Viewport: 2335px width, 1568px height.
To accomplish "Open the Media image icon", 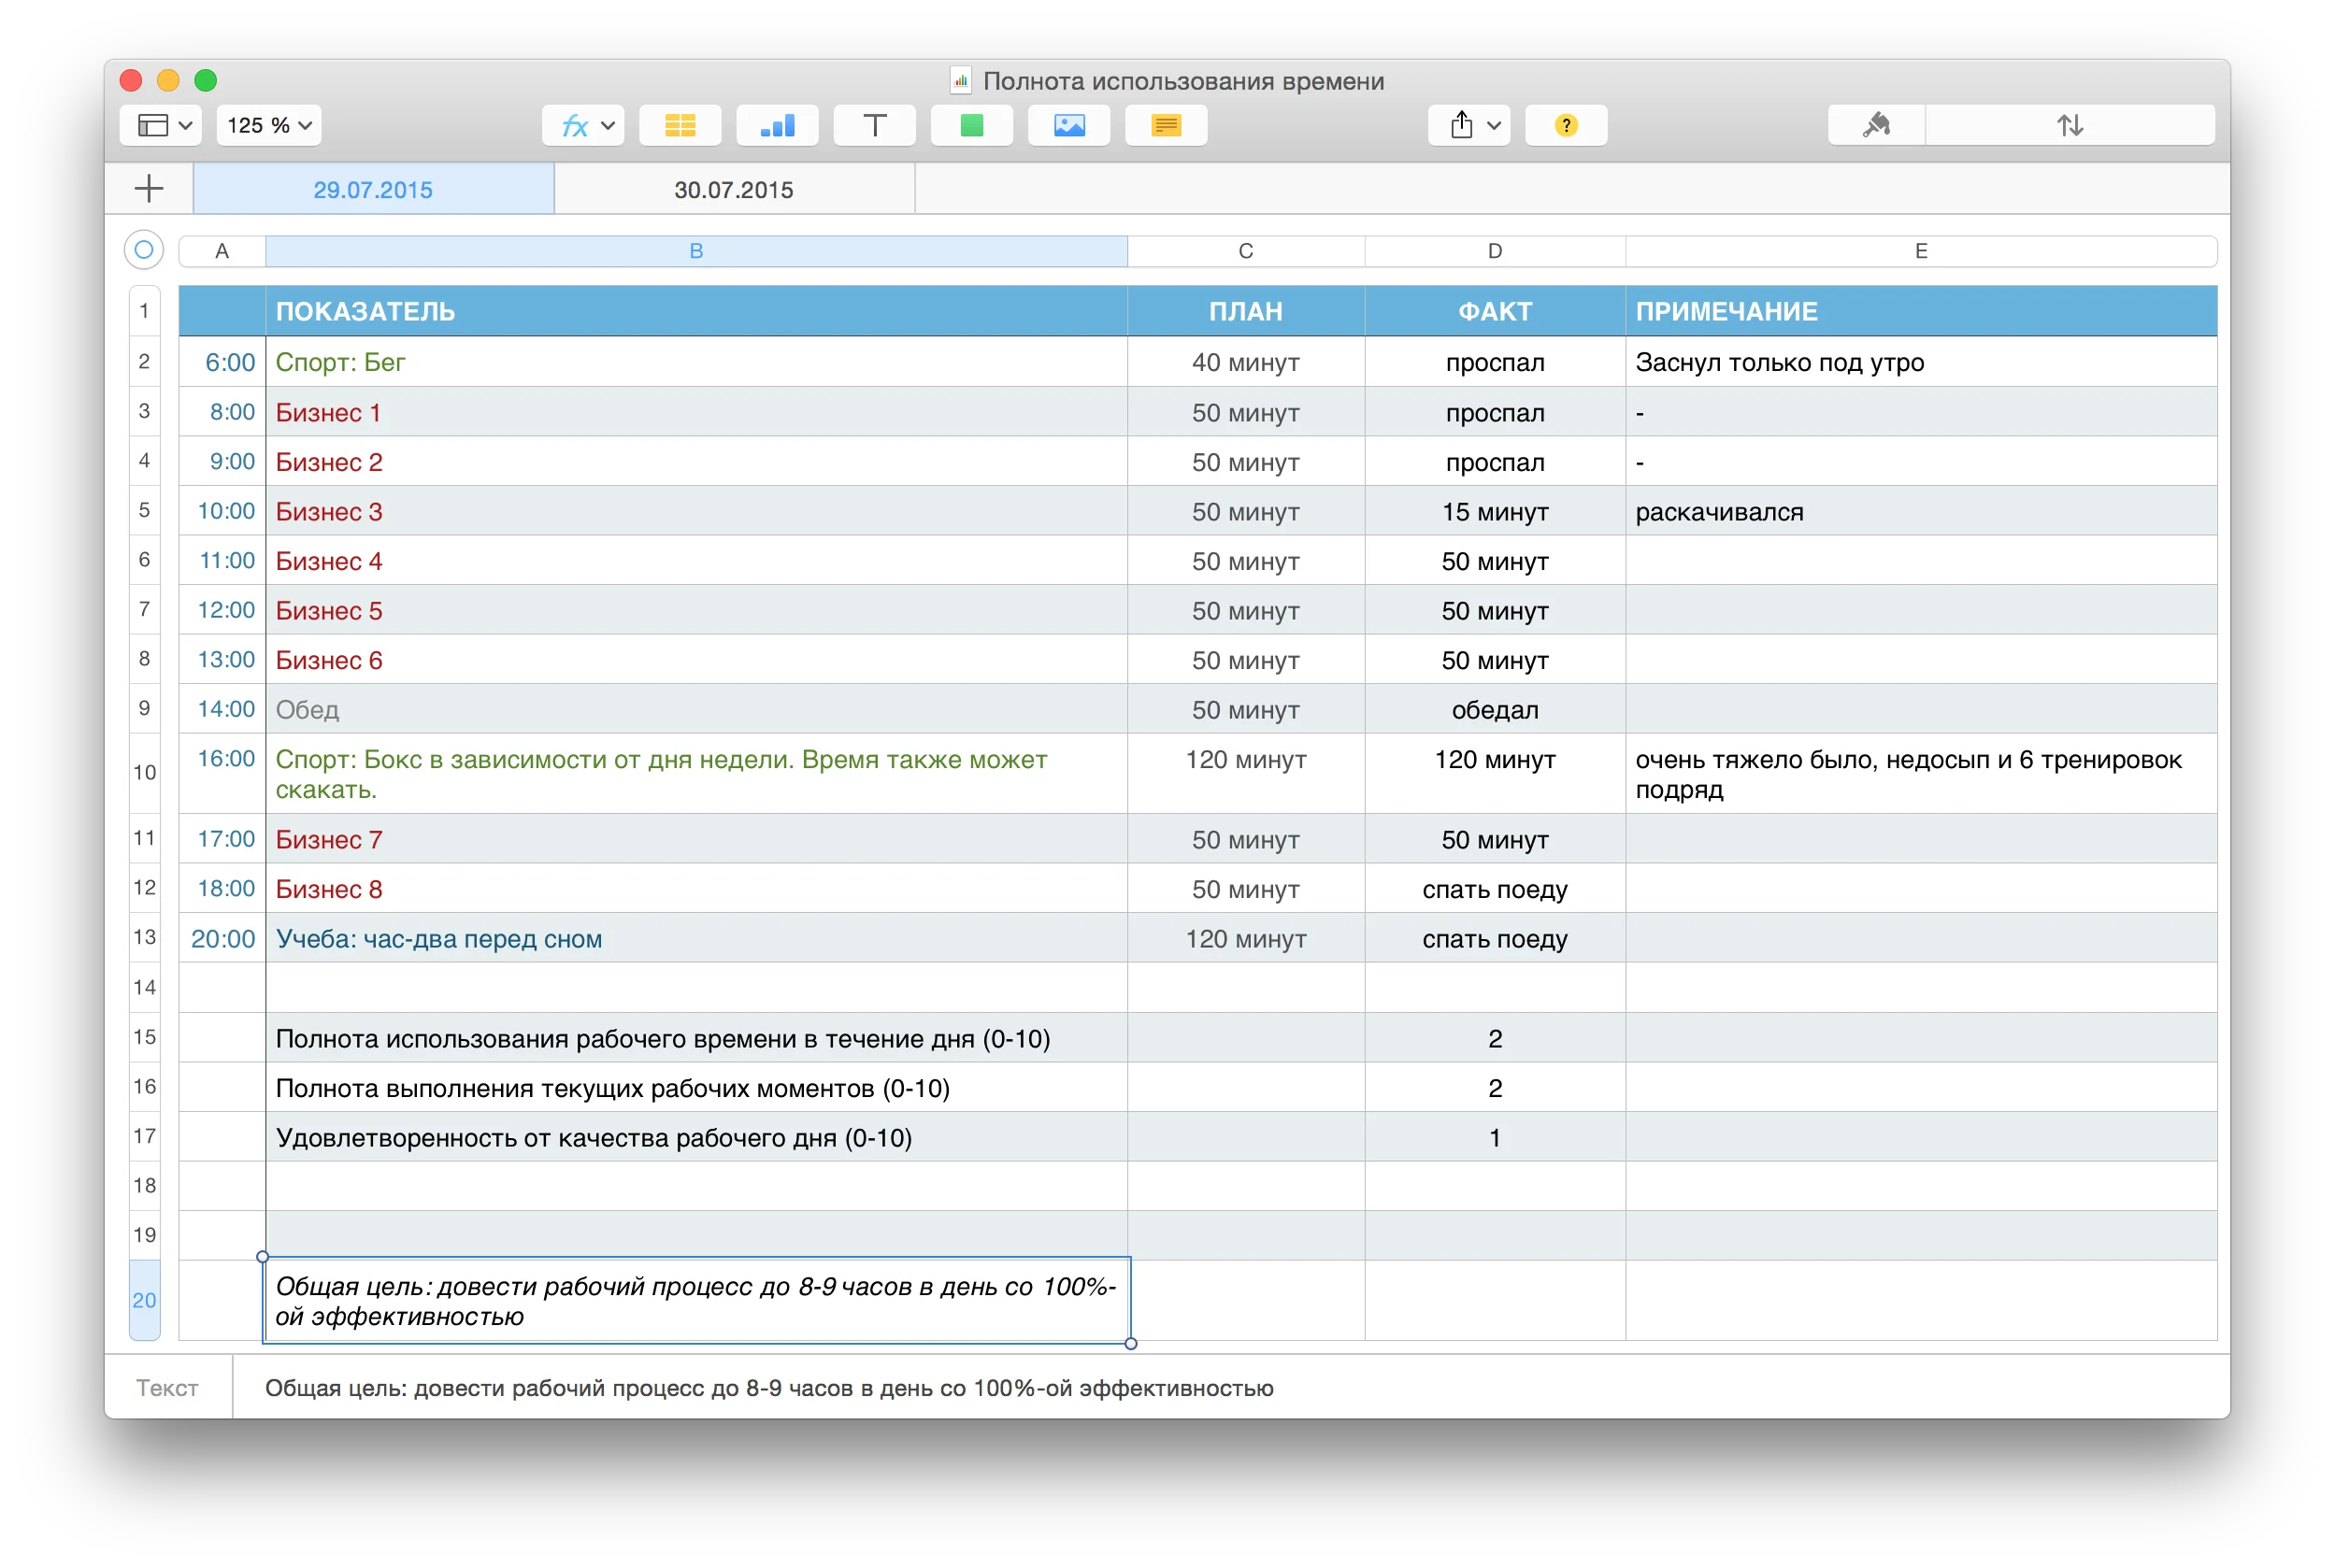I will pos(1068,125).
